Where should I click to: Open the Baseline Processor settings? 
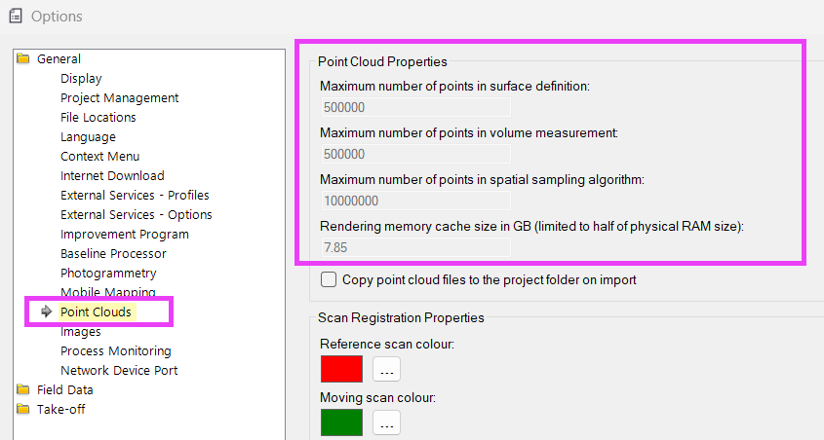113,254
